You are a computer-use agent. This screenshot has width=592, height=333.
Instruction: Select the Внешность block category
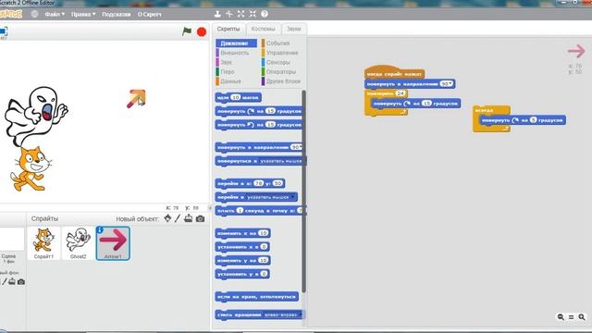coord(234,53)
